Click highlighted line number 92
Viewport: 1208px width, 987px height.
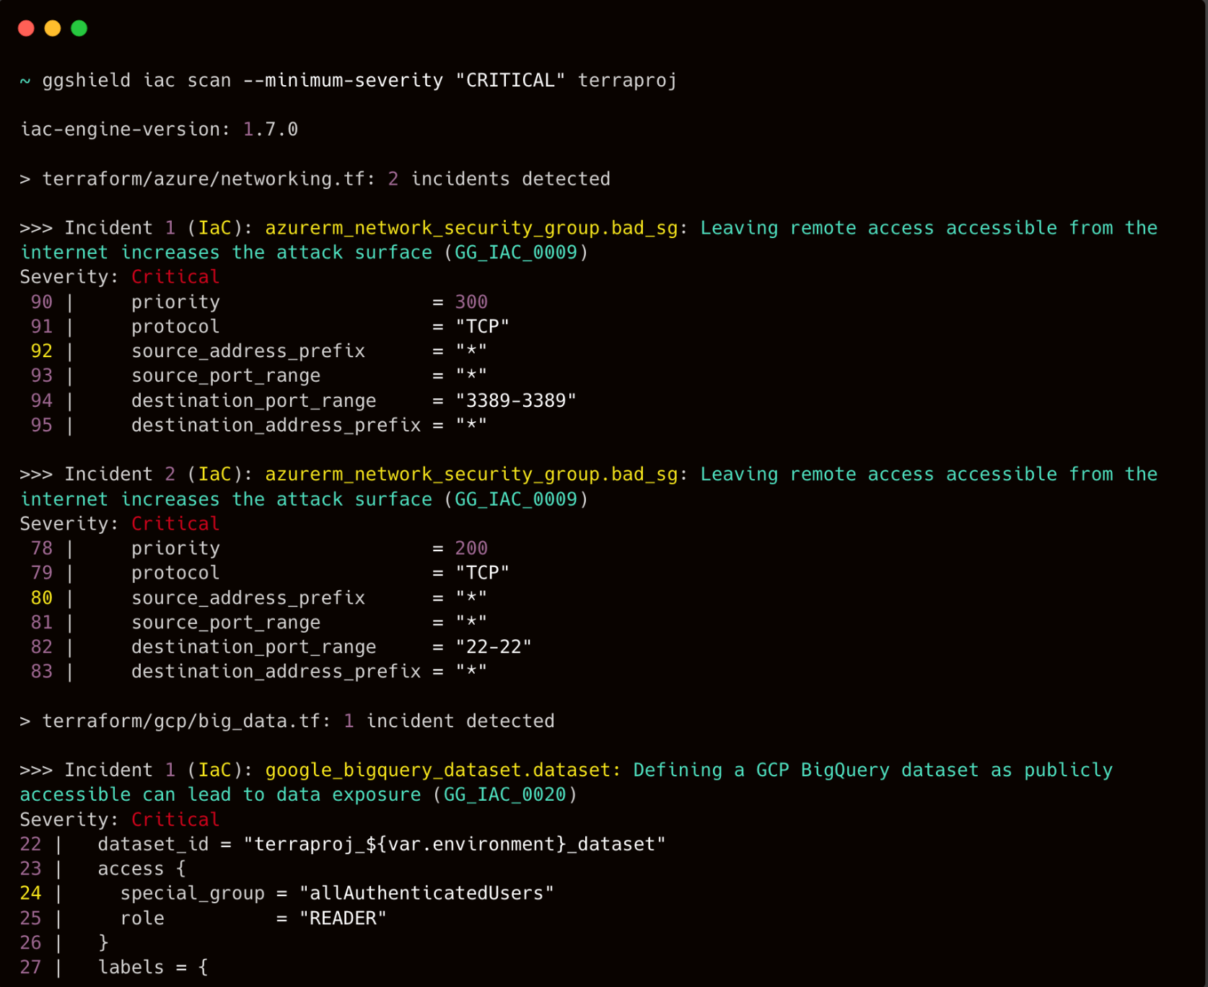coord(42,351)
